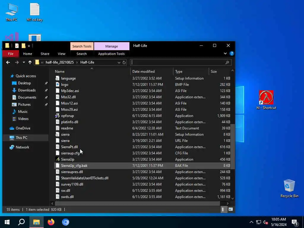Viewport: 304px width, 228px height.
Task: Select OneDrive in navigation pane
Action: pos(23,128)
